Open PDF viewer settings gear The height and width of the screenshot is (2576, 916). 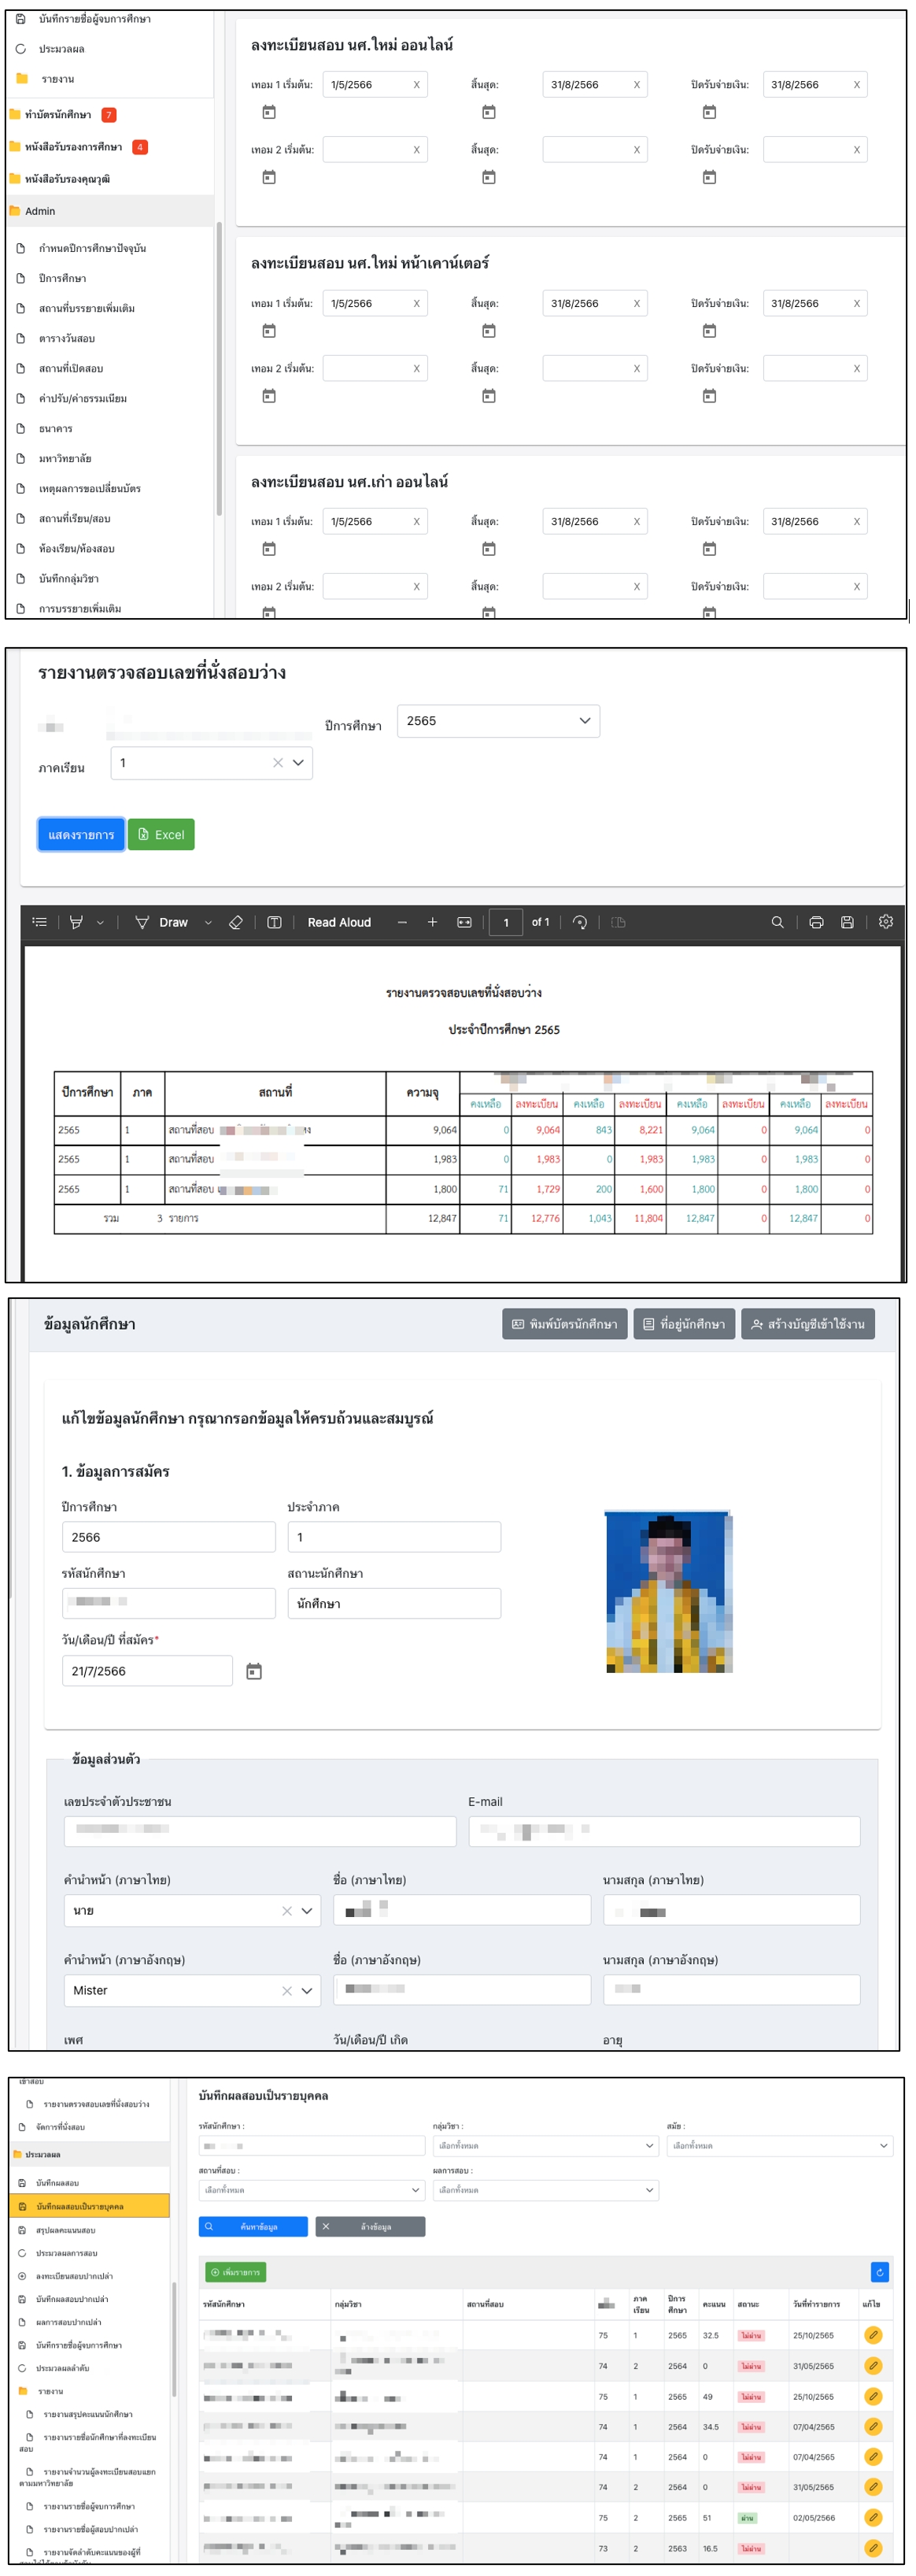[885, 922]
